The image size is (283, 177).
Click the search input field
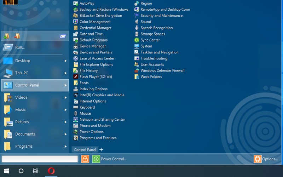(40, 159)
